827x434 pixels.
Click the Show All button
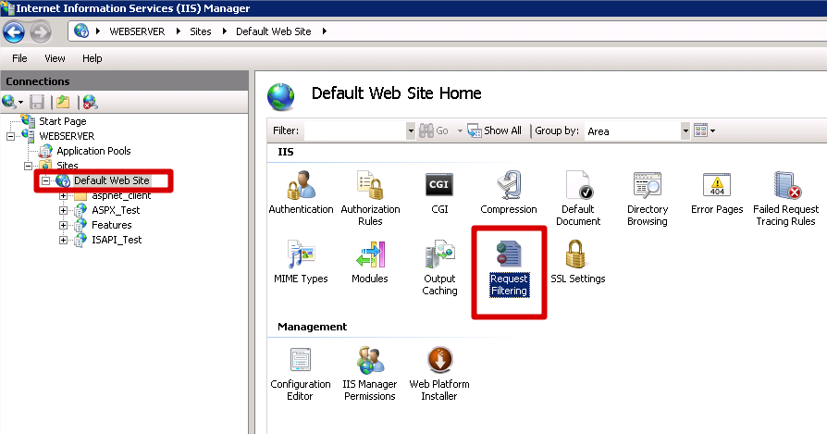[494, 130]
